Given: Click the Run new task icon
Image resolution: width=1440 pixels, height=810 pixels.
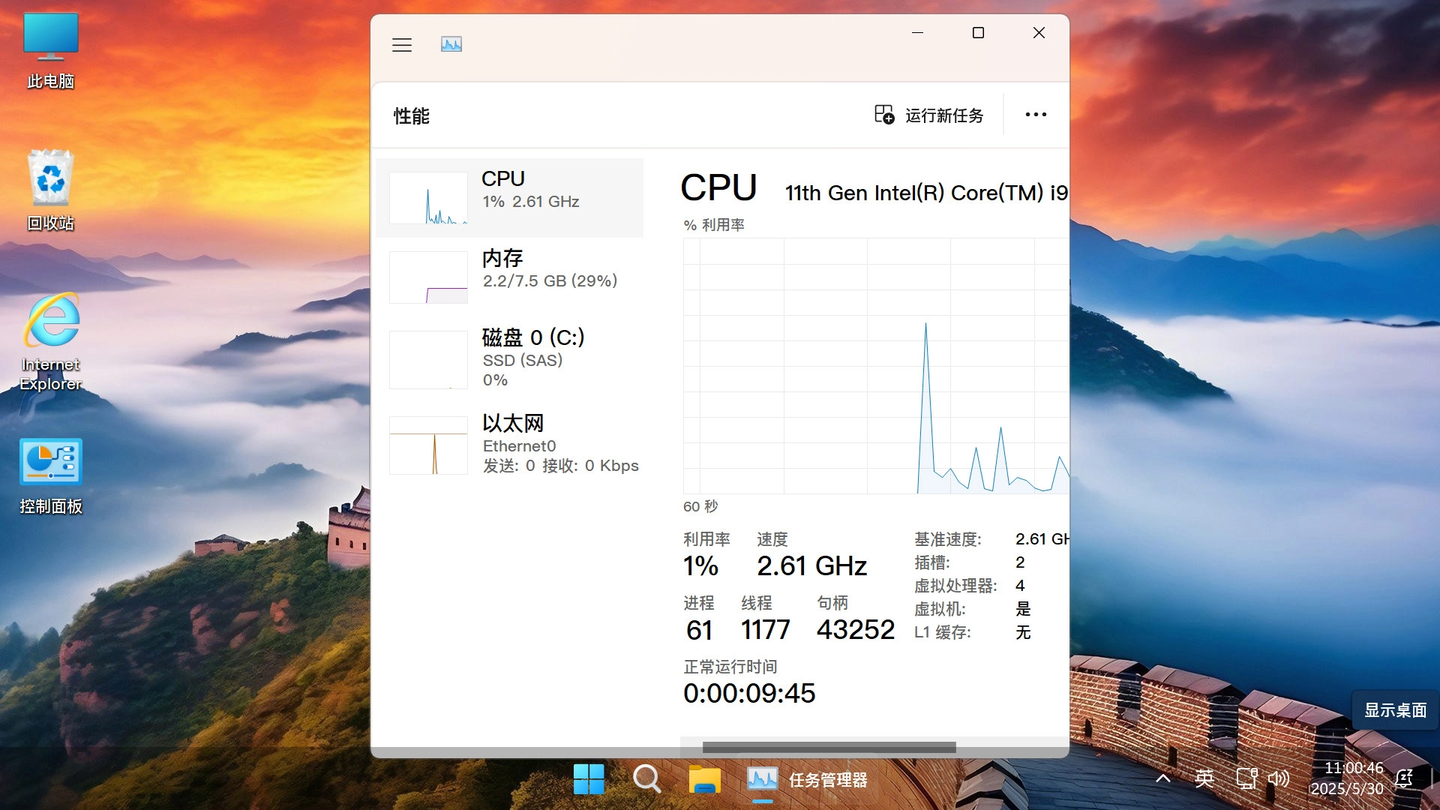Looking at the screenshot, I should 884,115.
